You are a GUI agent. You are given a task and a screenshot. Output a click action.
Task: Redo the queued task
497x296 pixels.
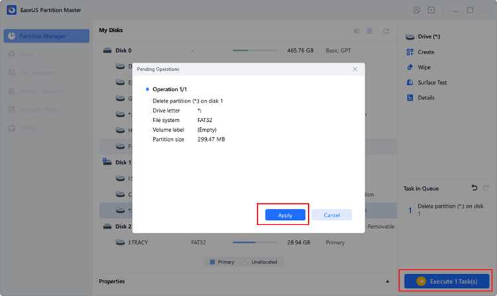[486, 188]
